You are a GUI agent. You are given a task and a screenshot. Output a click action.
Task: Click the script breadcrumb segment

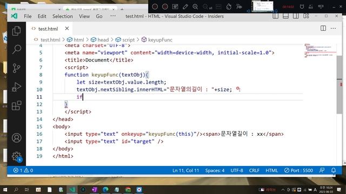pyautogui.click(x=129, y=40)
